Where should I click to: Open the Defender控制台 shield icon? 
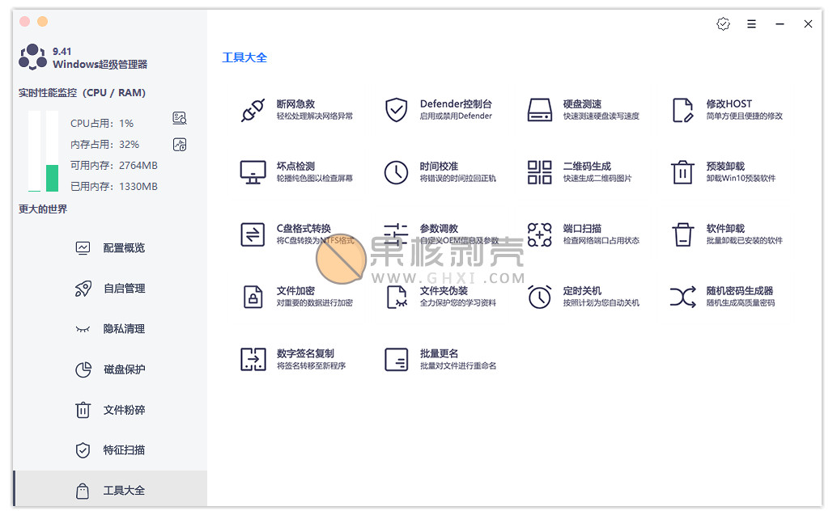[396, 110]
